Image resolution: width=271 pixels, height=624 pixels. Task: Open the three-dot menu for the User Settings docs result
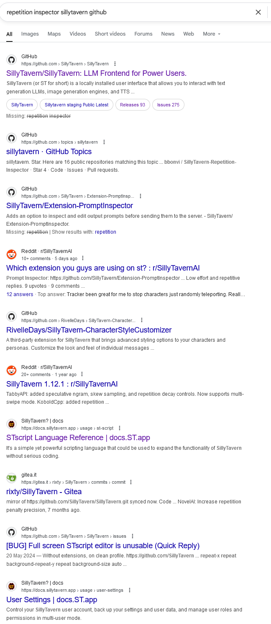point(130,590)
